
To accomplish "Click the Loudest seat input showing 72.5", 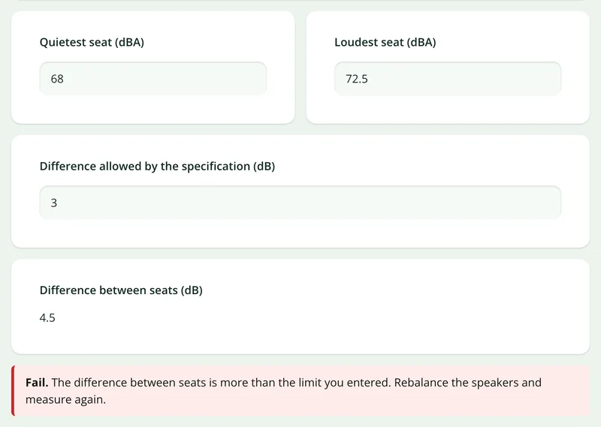I will (448, 79).
